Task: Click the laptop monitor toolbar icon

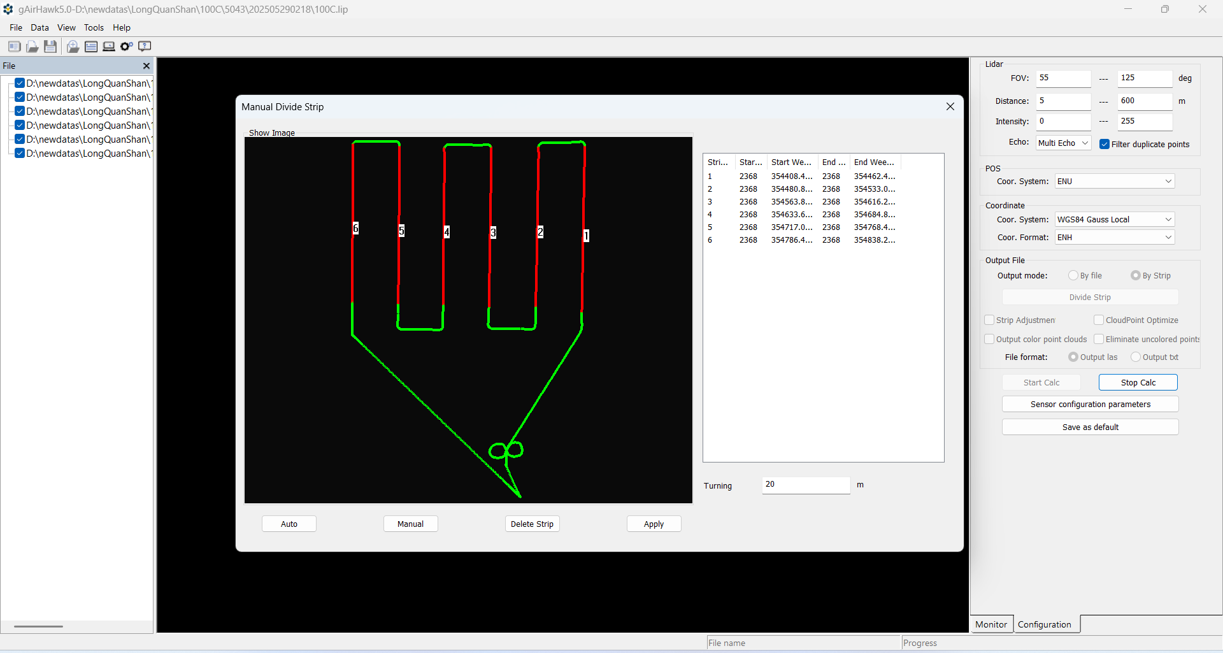Action: (x=109, y=47)
